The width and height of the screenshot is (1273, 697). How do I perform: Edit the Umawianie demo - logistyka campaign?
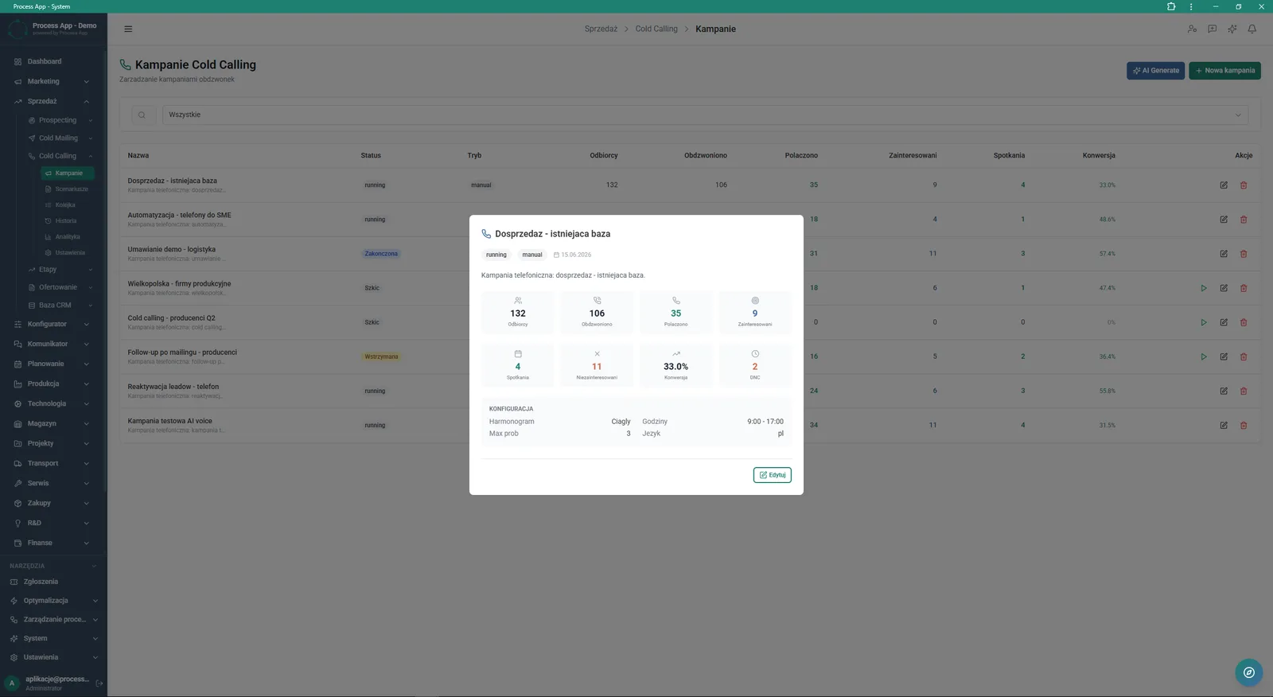point(1224,254)
